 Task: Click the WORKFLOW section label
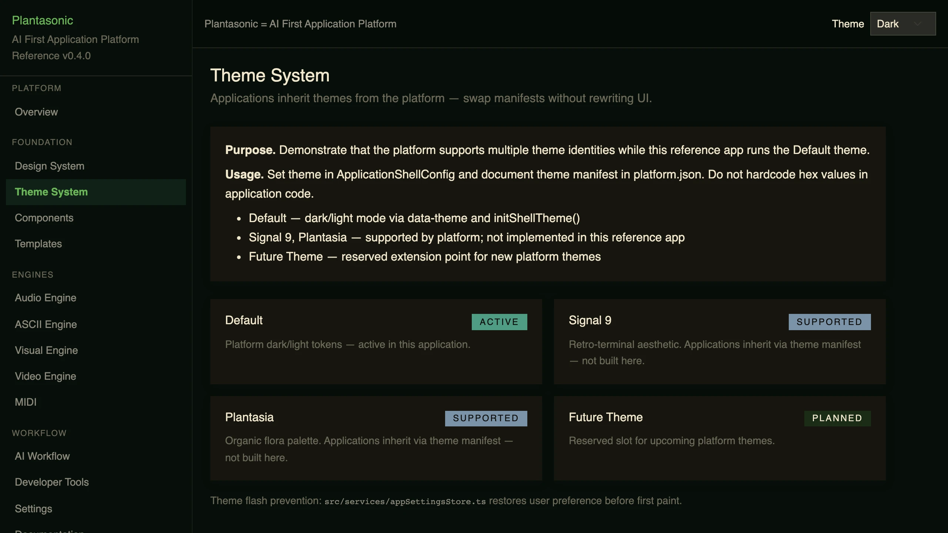coord(39,433)
